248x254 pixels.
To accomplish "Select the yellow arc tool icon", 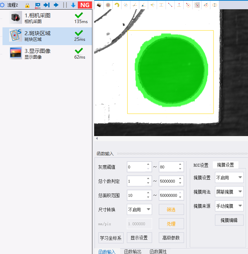I will 117,5.
